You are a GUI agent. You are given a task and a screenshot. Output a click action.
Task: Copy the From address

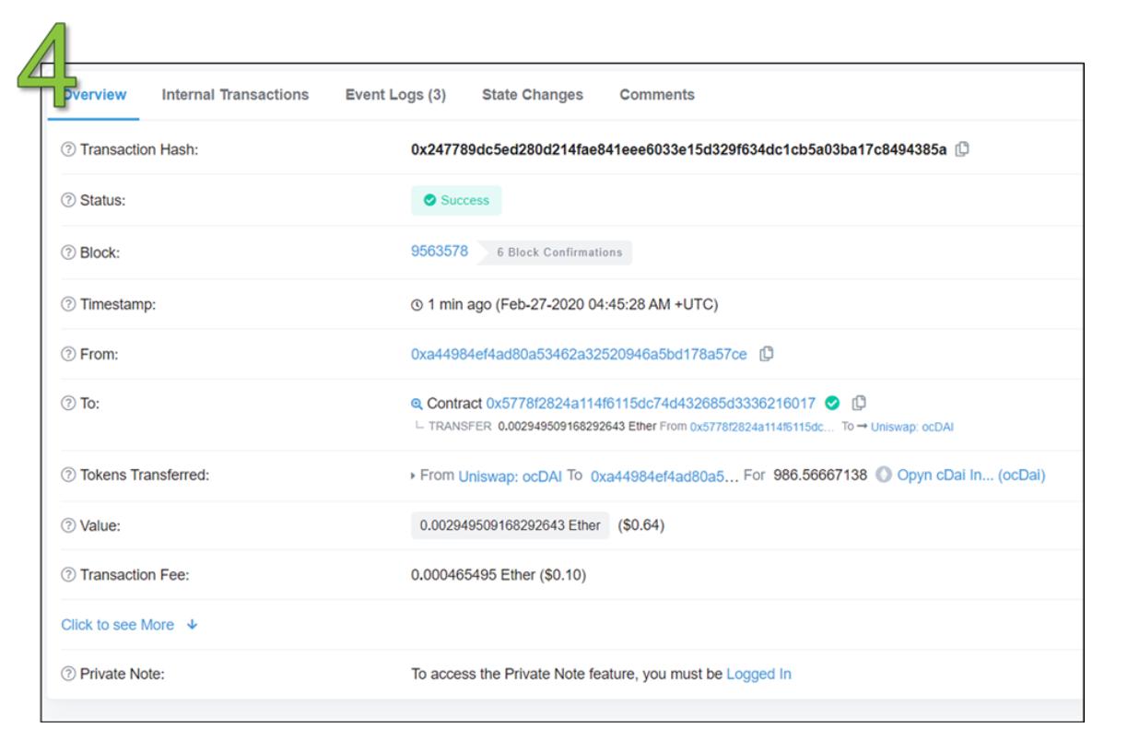tap(767, 354)
